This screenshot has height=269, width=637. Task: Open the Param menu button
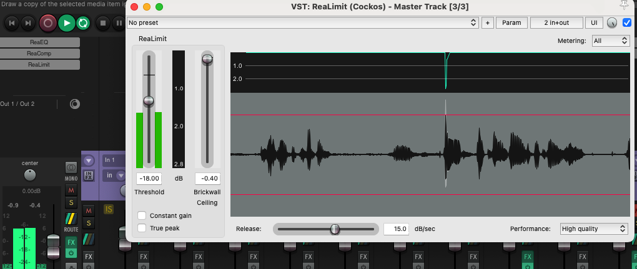(x=511, y=22)
